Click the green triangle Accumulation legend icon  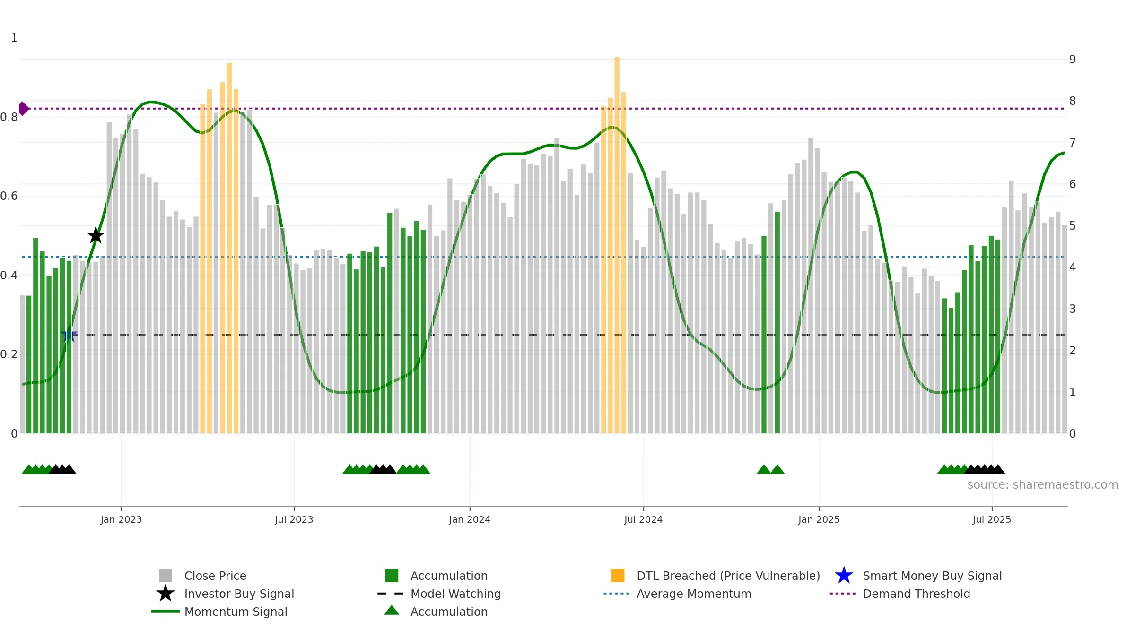(x=392, y=611)
